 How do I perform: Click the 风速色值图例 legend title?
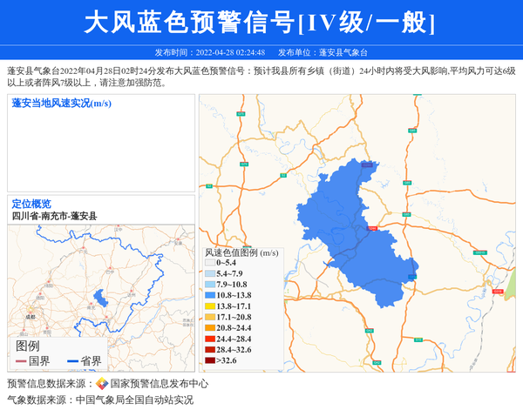[241, 252]
